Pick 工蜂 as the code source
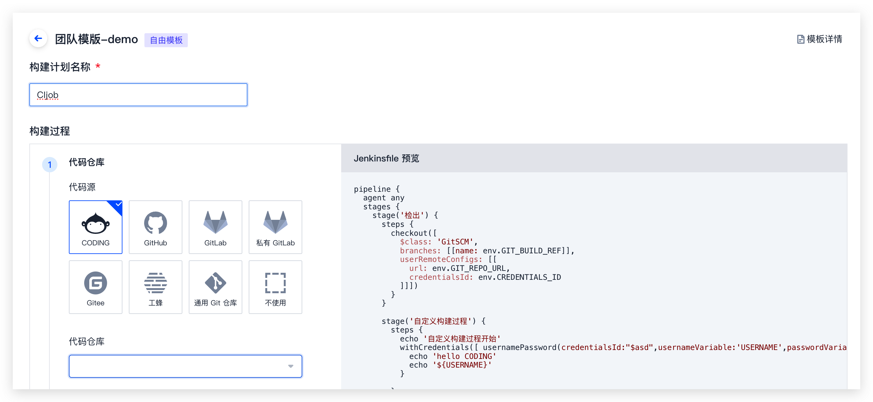Image resolution: width=873 pixels, height=402 pixels. tap(156, 287)
